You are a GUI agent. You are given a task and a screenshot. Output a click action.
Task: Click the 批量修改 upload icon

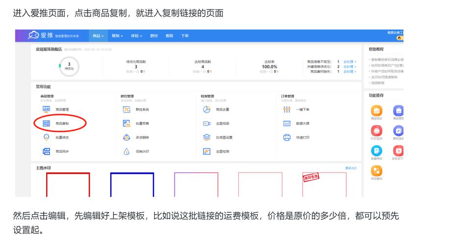tap(46, 137)
